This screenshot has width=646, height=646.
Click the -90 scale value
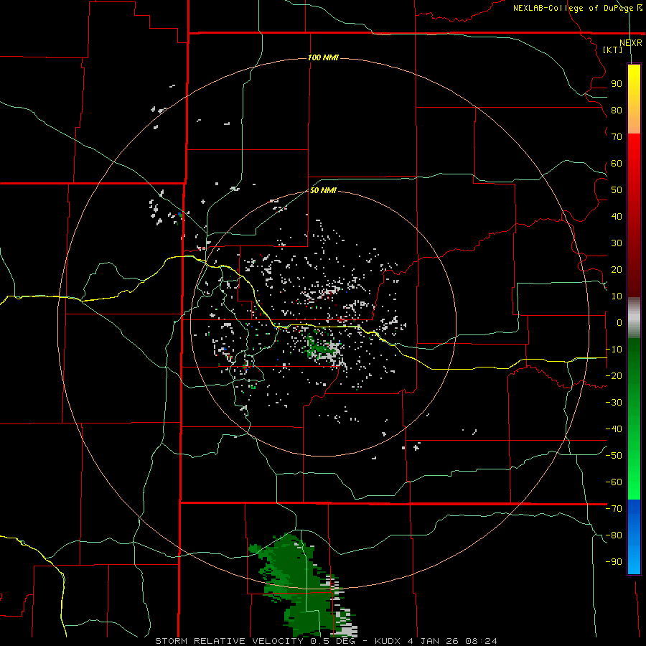pyautogui.click(x=614, y=562)
